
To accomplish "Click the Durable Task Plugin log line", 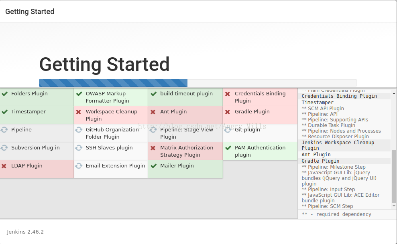I will point(328,125).
